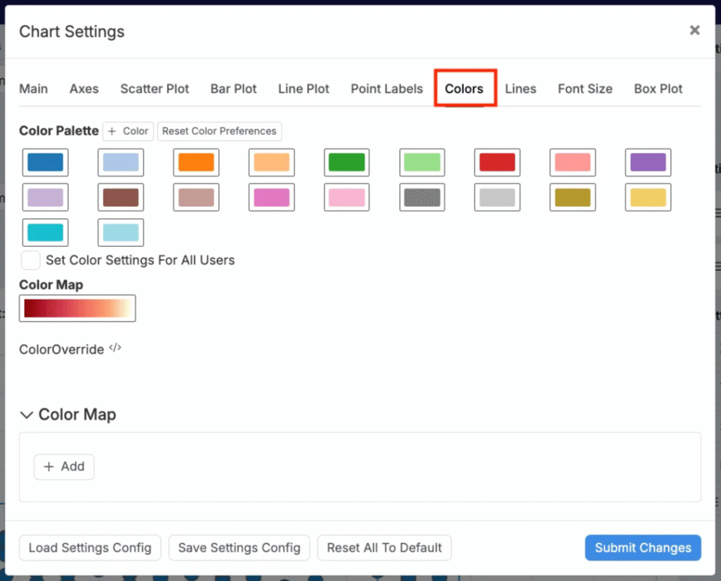Add a new color to palette

(127, 131)
